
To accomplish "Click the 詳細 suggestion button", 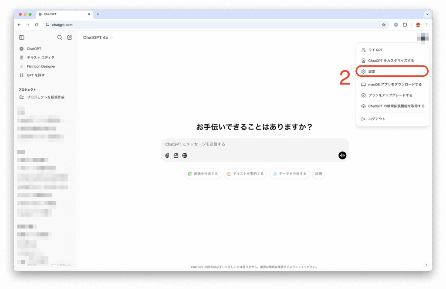I will (318, 173).
